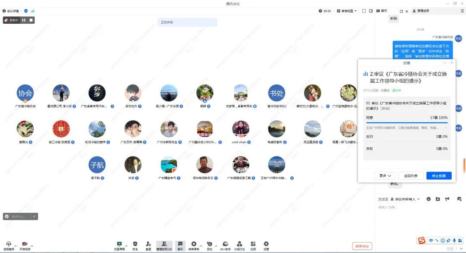Close the 聊天 chat panel
Screen dimensions: 466x253
pos(407,11)
